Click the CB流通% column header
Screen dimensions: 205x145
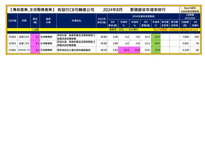[x=195, y=24]
